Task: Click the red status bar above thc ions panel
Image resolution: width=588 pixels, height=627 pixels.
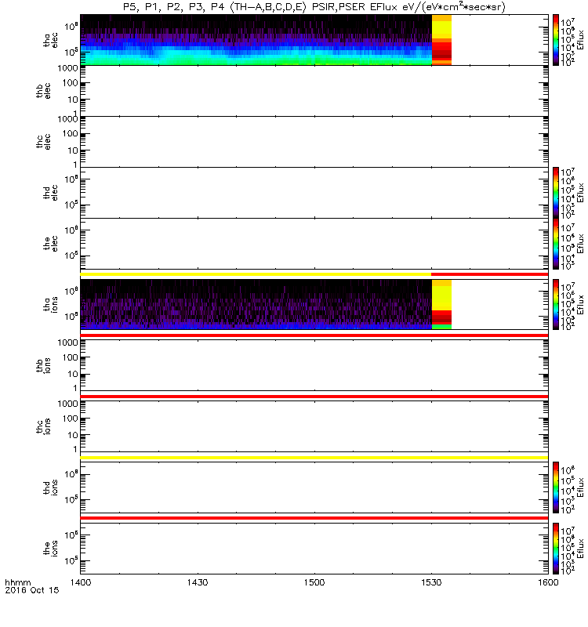Action: point(314,397)
